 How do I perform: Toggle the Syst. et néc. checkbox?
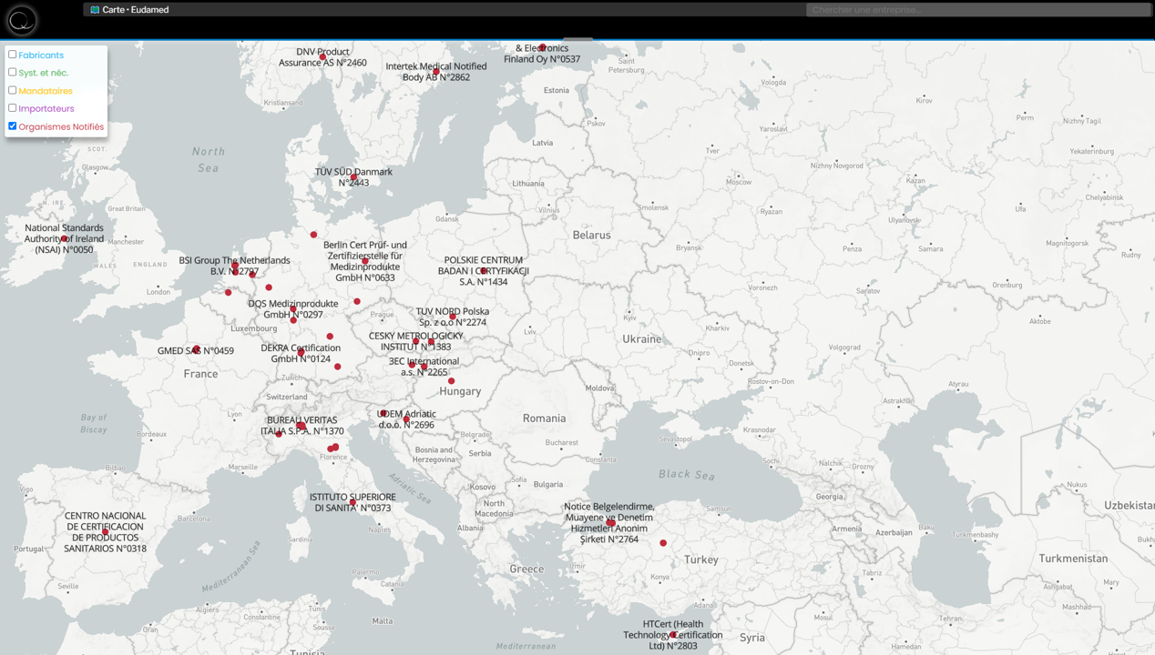coord(13,72)
